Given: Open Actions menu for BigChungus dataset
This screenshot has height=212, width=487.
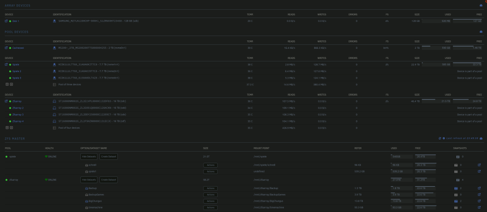Looking at the screenshot, I should (210, 201).
